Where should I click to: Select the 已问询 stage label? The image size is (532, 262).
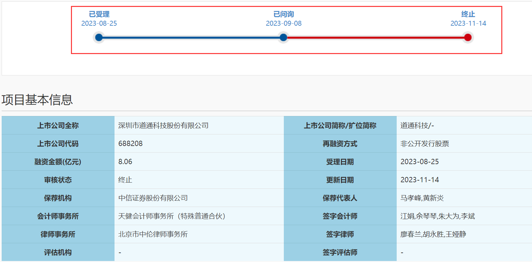tap(283, 14)
